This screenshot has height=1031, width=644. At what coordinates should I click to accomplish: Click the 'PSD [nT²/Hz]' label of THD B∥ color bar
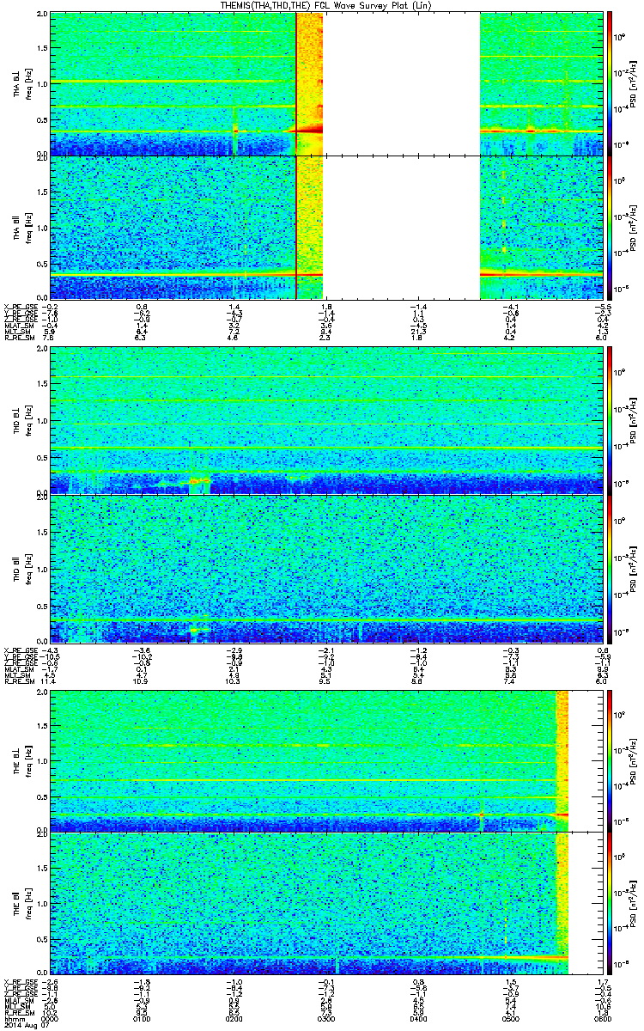coord(631,568)
